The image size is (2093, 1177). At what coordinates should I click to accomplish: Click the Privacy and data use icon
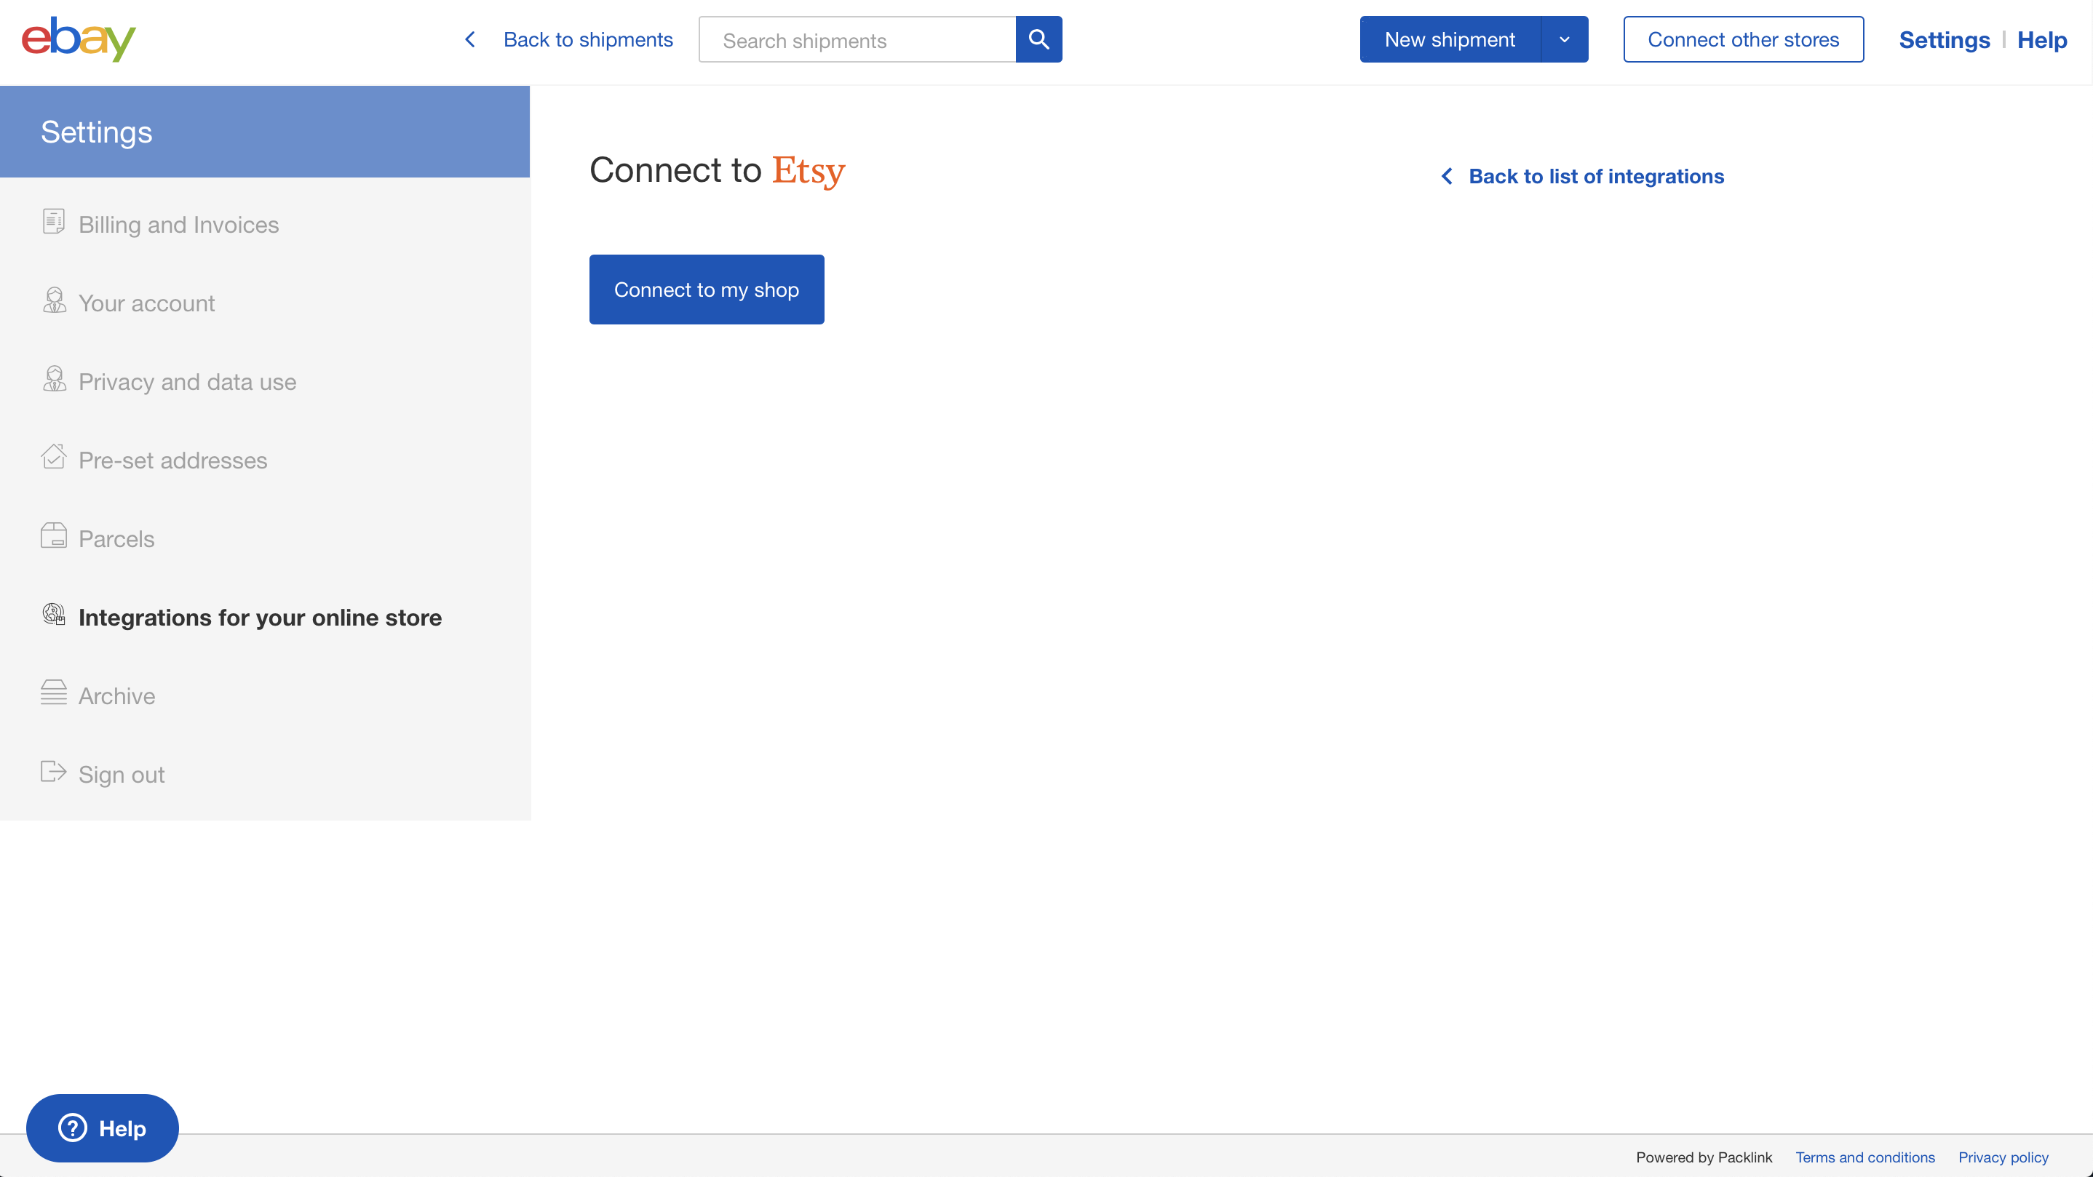54,379
